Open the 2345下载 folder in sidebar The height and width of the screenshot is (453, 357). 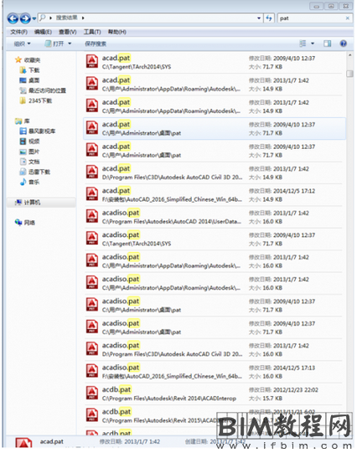point(40,100)
